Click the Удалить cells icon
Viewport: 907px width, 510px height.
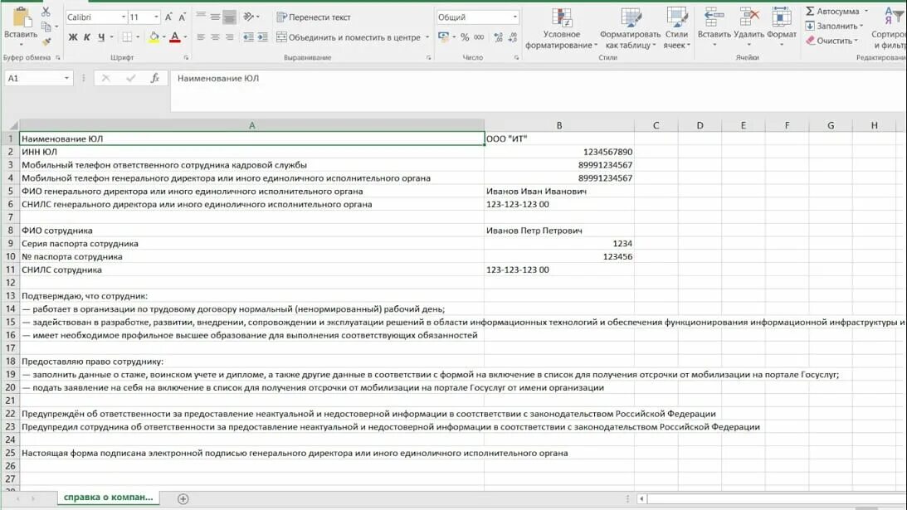pyautogui.click(x=749, y=17)
